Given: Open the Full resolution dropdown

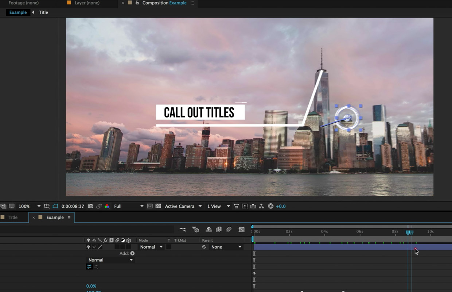Looking at the screenshot, I should 129,206.
